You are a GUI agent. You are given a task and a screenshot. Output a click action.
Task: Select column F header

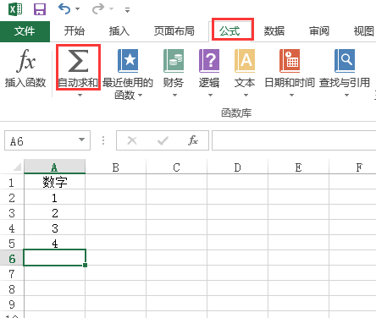point(352,167)
